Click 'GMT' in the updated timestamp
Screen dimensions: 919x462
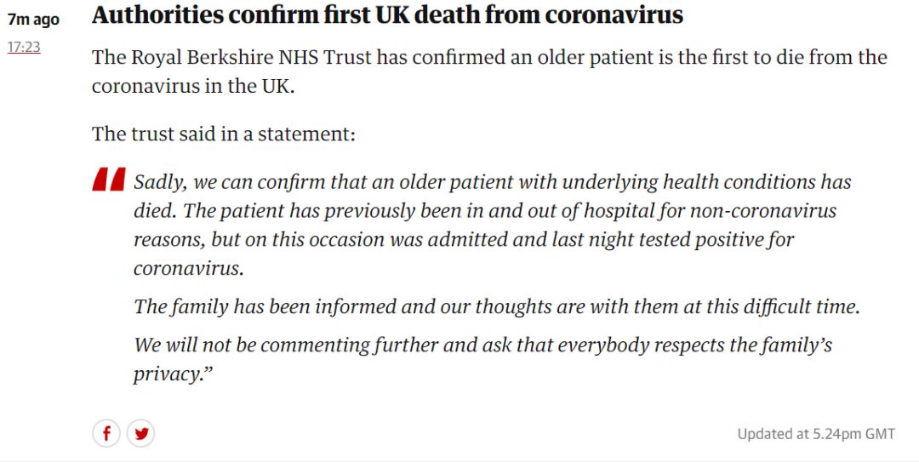point(881,434)
